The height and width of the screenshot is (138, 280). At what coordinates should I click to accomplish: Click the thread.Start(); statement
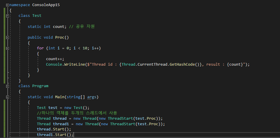54,129
